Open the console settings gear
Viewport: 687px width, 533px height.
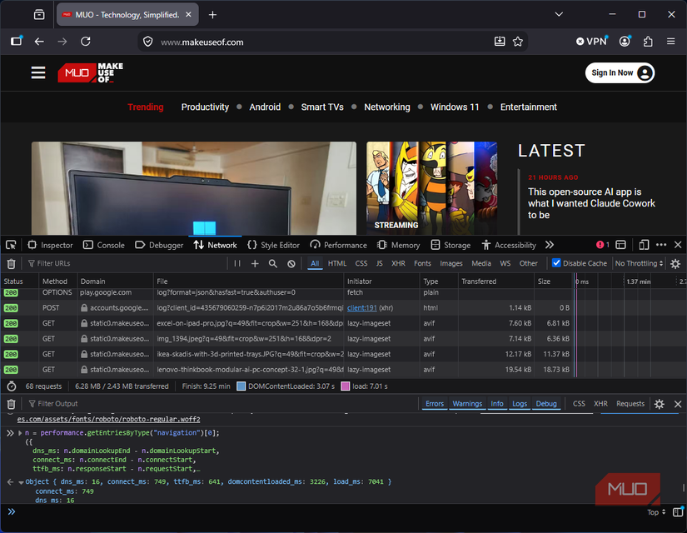coord(659,404)
